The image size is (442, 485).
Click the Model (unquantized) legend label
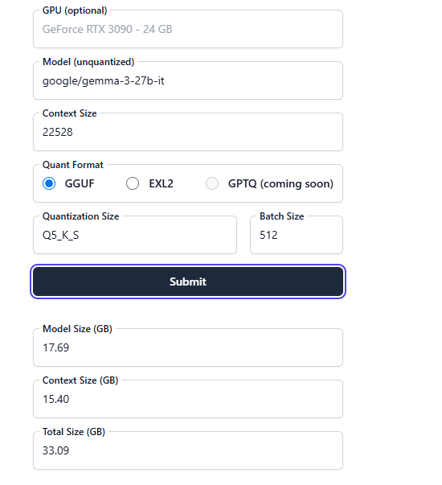click(x=88, y=62)
